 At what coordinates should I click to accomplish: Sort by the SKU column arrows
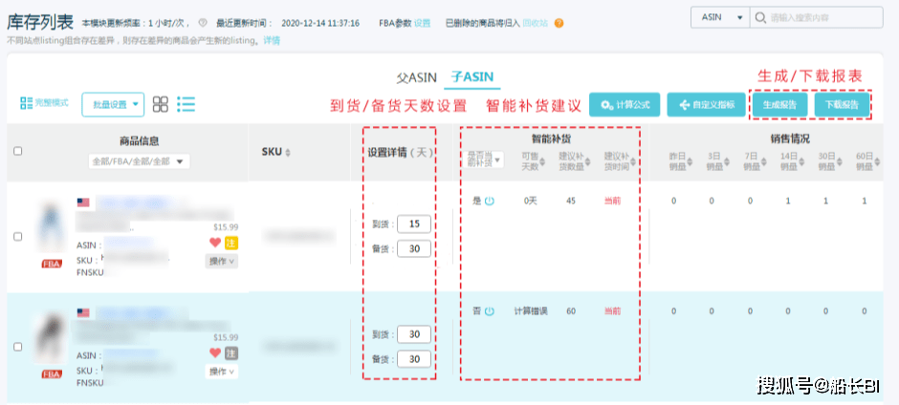pos(288,153)
